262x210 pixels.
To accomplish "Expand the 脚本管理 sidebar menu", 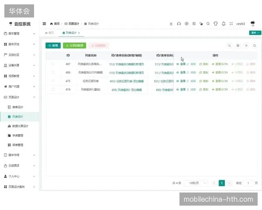I will click(x=20, y=34).
